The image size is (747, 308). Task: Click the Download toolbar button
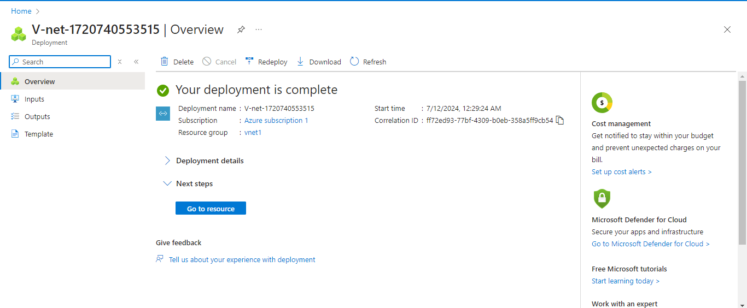[319, 62]
